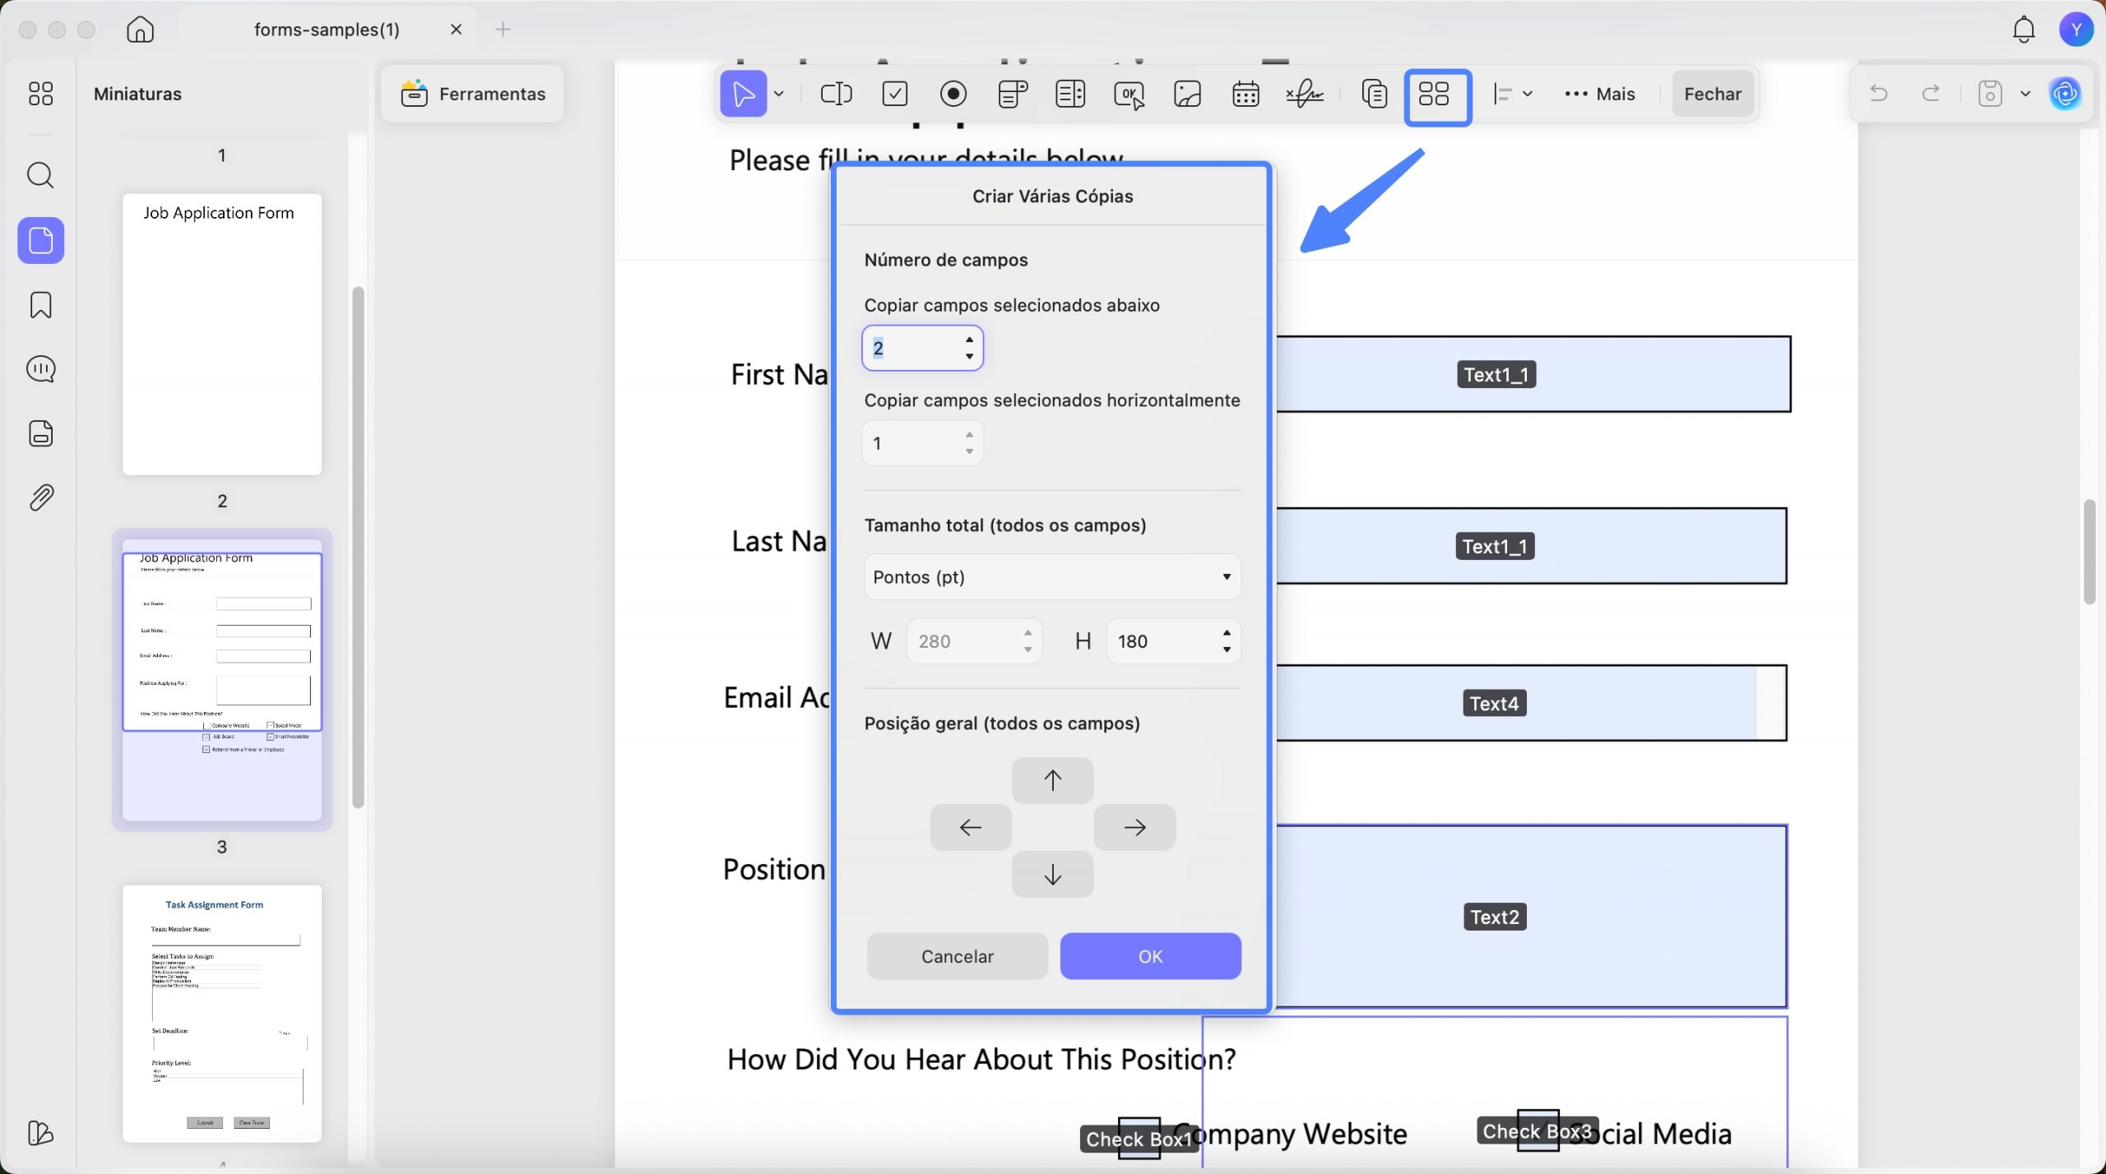
Task: Click the Fechar button
Action: tap(1713, 94)
